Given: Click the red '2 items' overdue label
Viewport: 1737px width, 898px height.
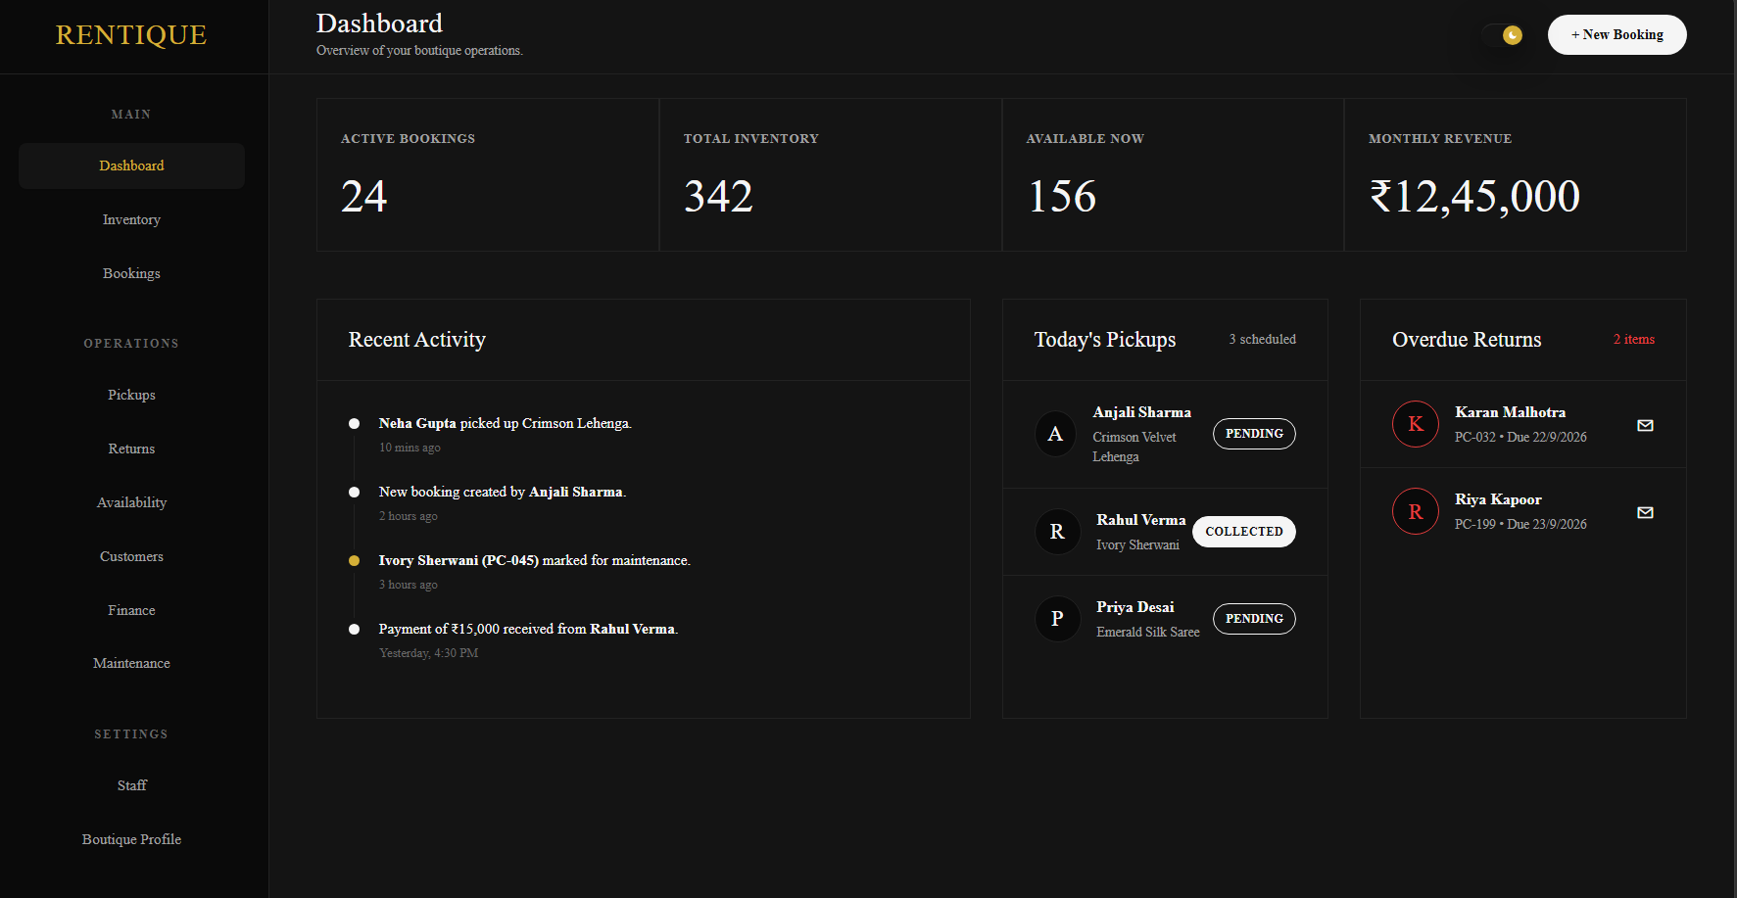Looking at the screenshot, I should pyautogui.click(x=1634, y=340).
